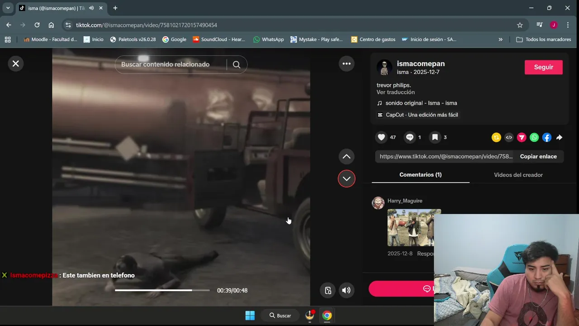The height and width of the screenshot is (326, 579).
Task: Click the Chrome back arrow
Action: coord(9,25)
